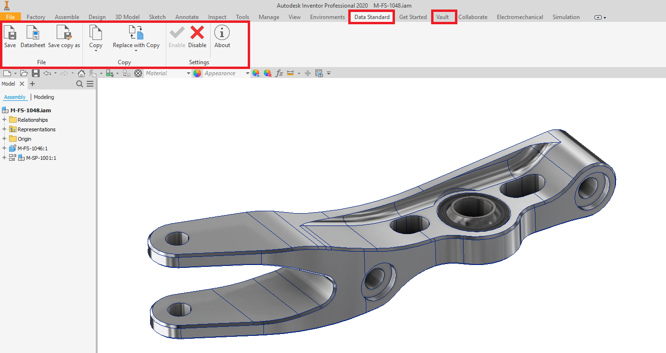
Task: Click the Home view icon
Action: point(81,73)
